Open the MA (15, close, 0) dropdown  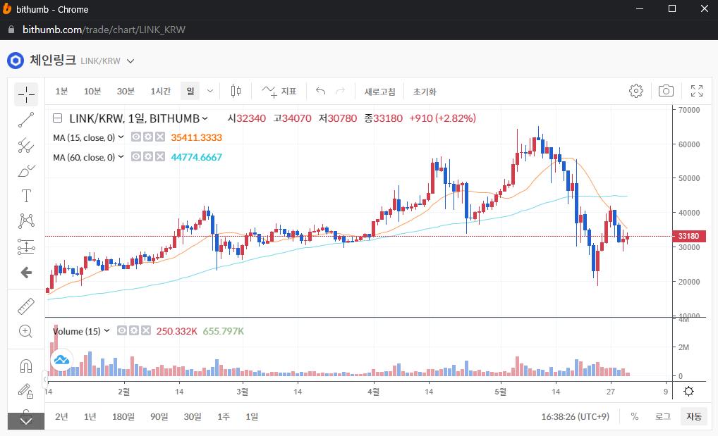tap(121, 137)
